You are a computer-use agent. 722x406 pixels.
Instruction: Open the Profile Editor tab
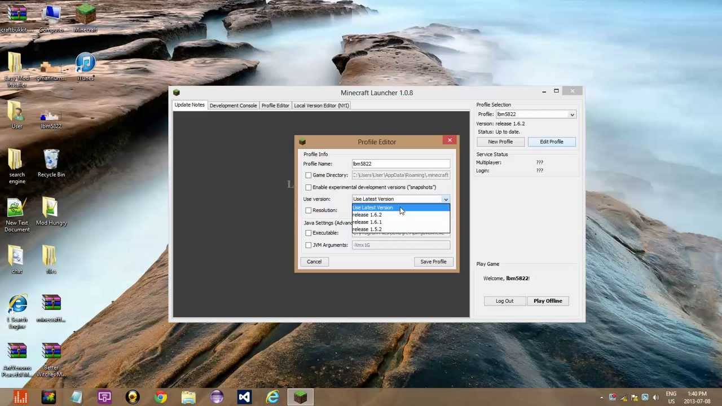click(x=275, y=105)
